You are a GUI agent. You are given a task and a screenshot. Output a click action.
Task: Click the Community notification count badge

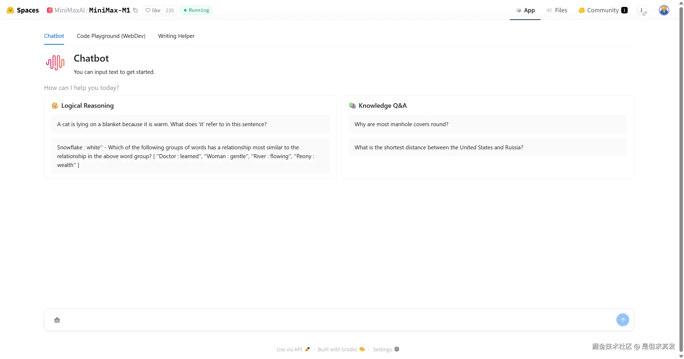[624, 10]
